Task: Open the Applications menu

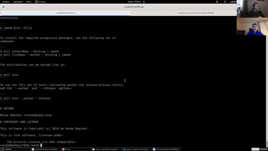Action: coord(18,2)
